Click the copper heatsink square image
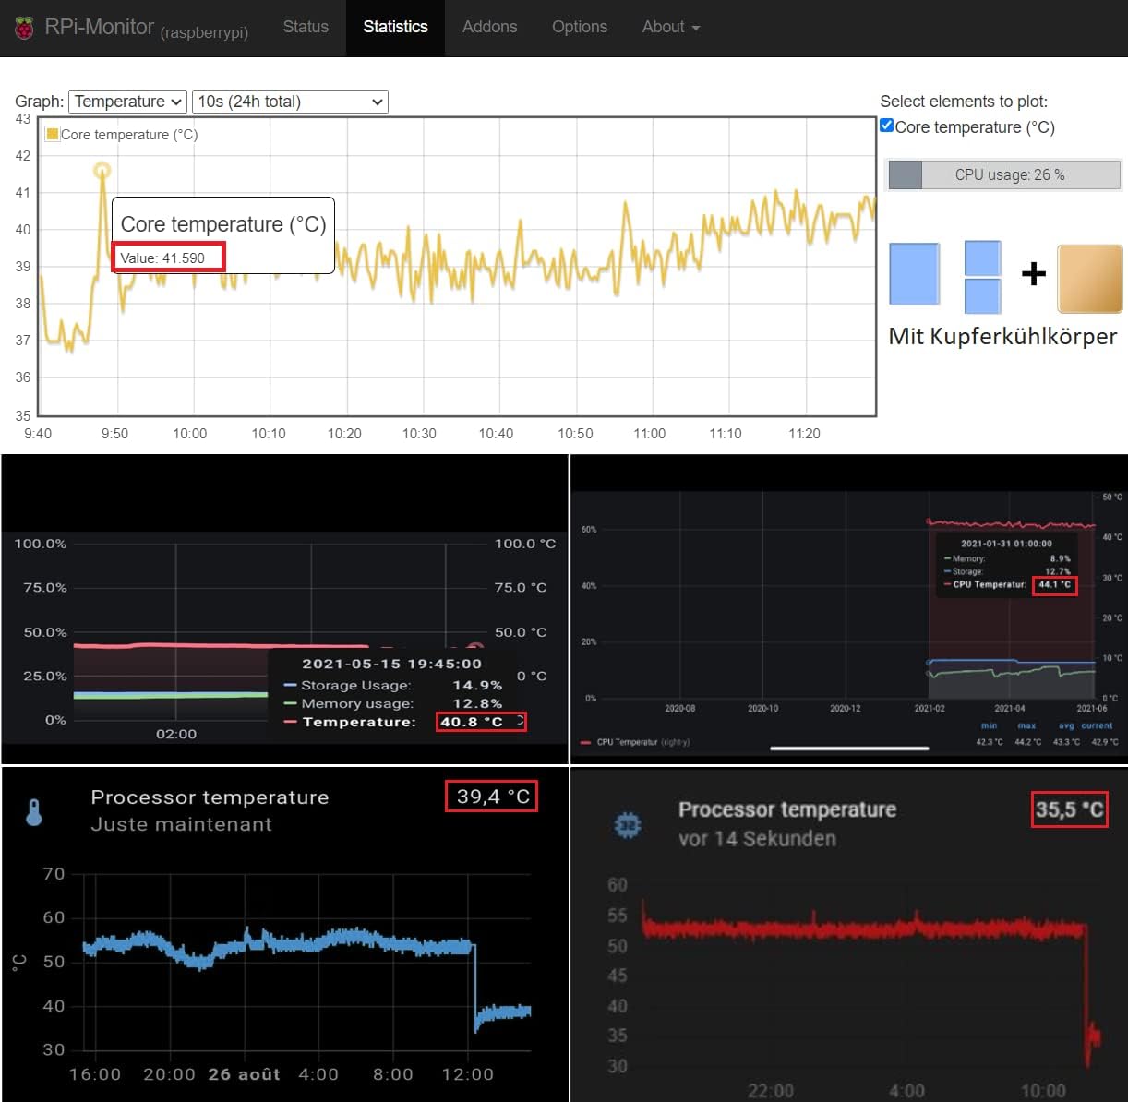Viewport: 1128px width, 1102px height. 1089,279
